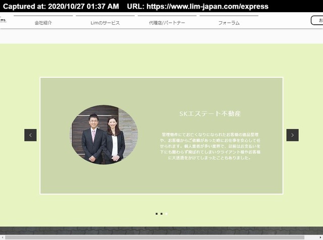Open the Limのサービス menu item
The width and height of the screenshot is (323, 240).
click(x=105, y=23)
